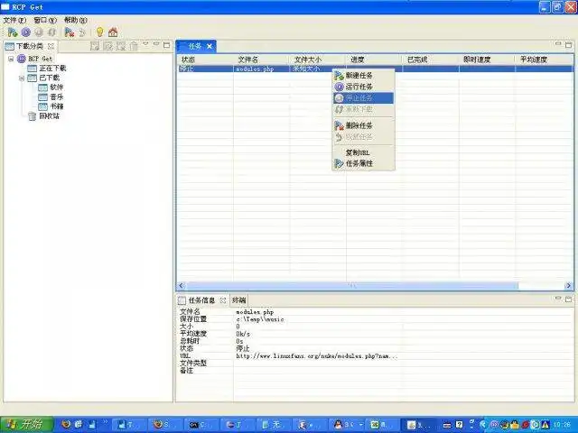Close the 下载分类 view tab
Screen dimensions: 578x433
click(51, 46)
